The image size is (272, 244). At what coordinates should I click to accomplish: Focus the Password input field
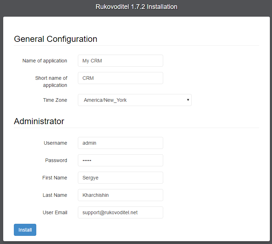(121, 160)
